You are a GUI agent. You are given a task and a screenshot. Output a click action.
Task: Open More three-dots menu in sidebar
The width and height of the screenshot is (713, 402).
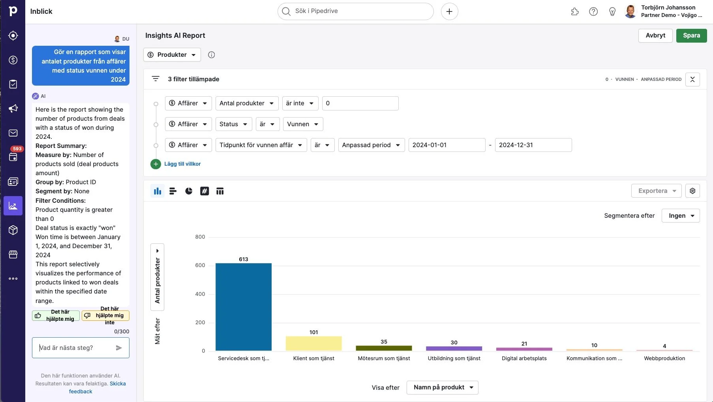click(x=13, y=279)
